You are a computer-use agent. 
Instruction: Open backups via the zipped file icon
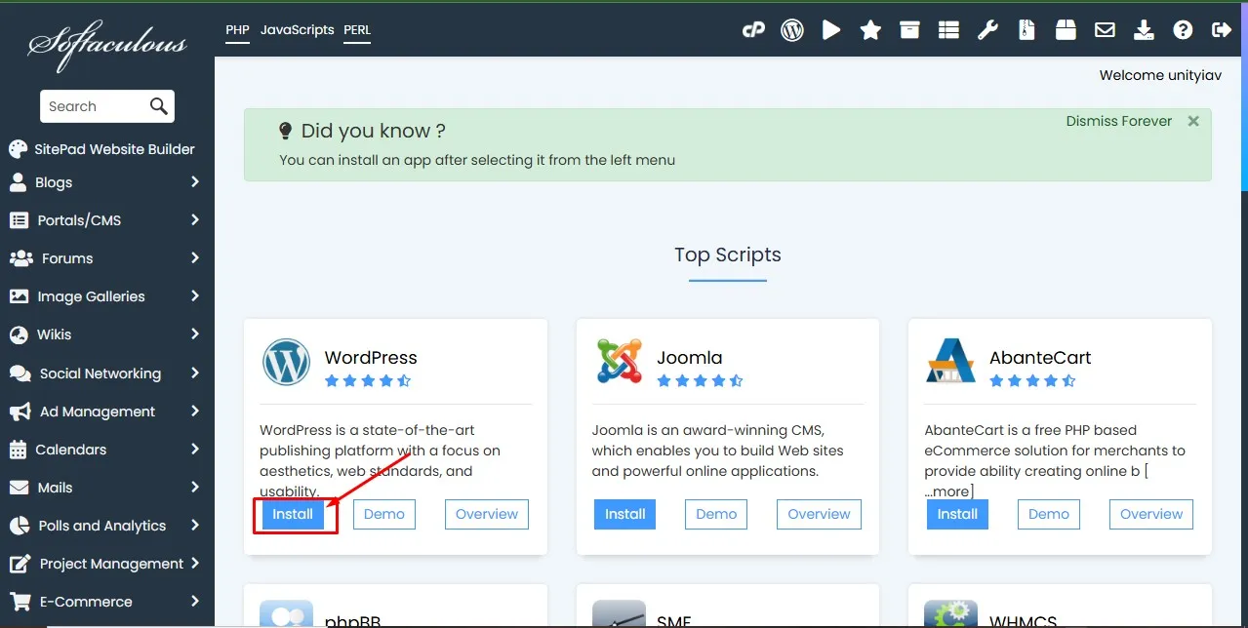(x=1027, y=29)
